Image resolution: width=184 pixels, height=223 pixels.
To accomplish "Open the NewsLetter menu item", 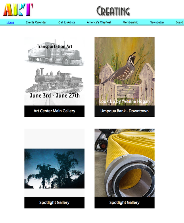I will (157, 22).
